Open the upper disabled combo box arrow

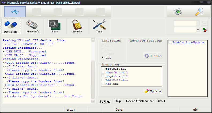tap(198, 23)
